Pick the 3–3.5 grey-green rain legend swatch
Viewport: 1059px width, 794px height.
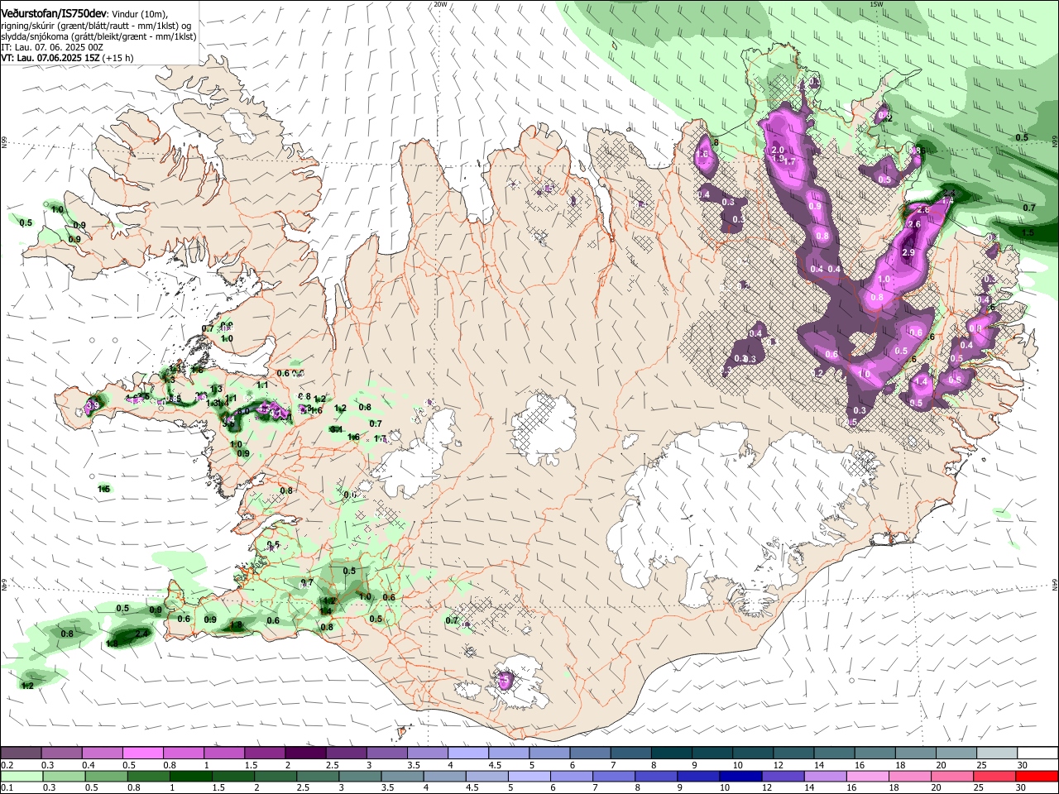point(360,776)
